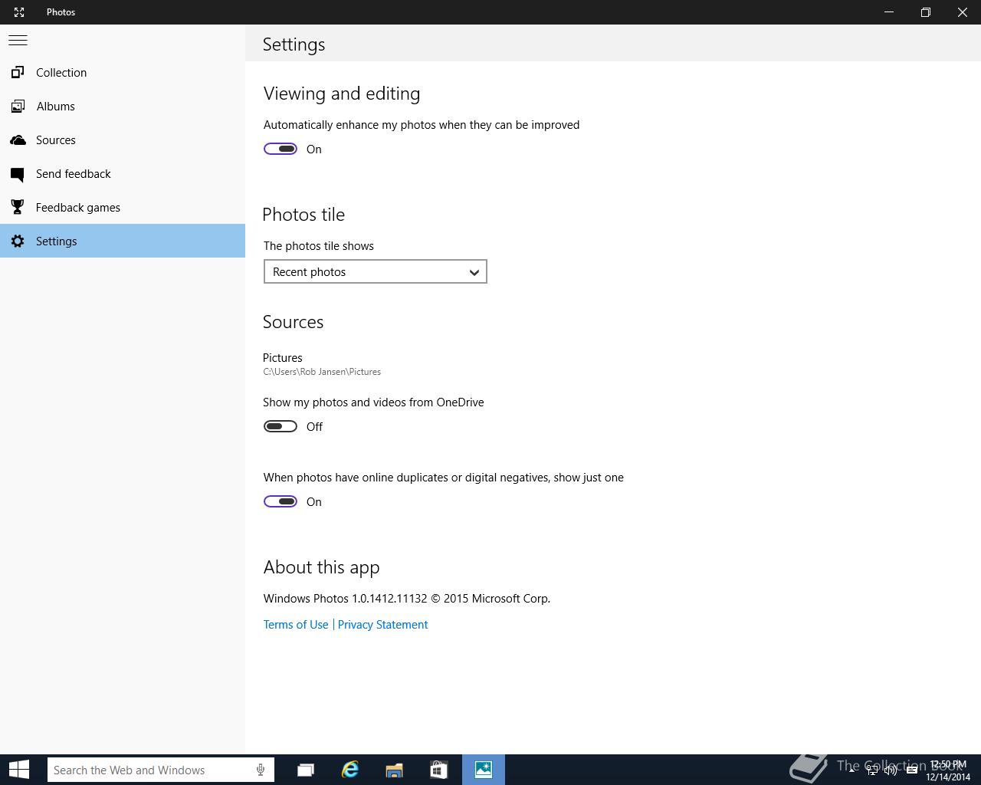This screenshot has width=981, height=785.
Task: Click the Windows Photos version text
Action: click(407, 599)
